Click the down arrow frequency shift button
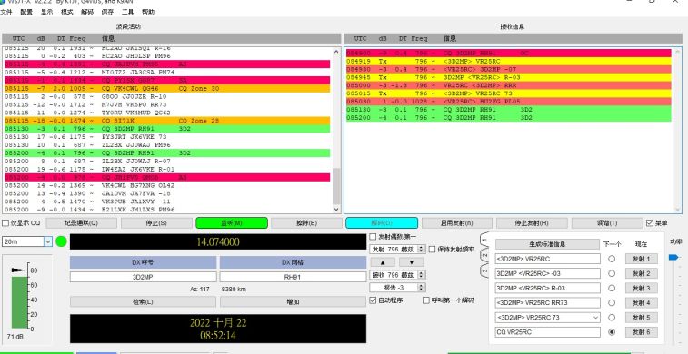The image size is (688, 354). pyautogui.click(x=412, y=262)
